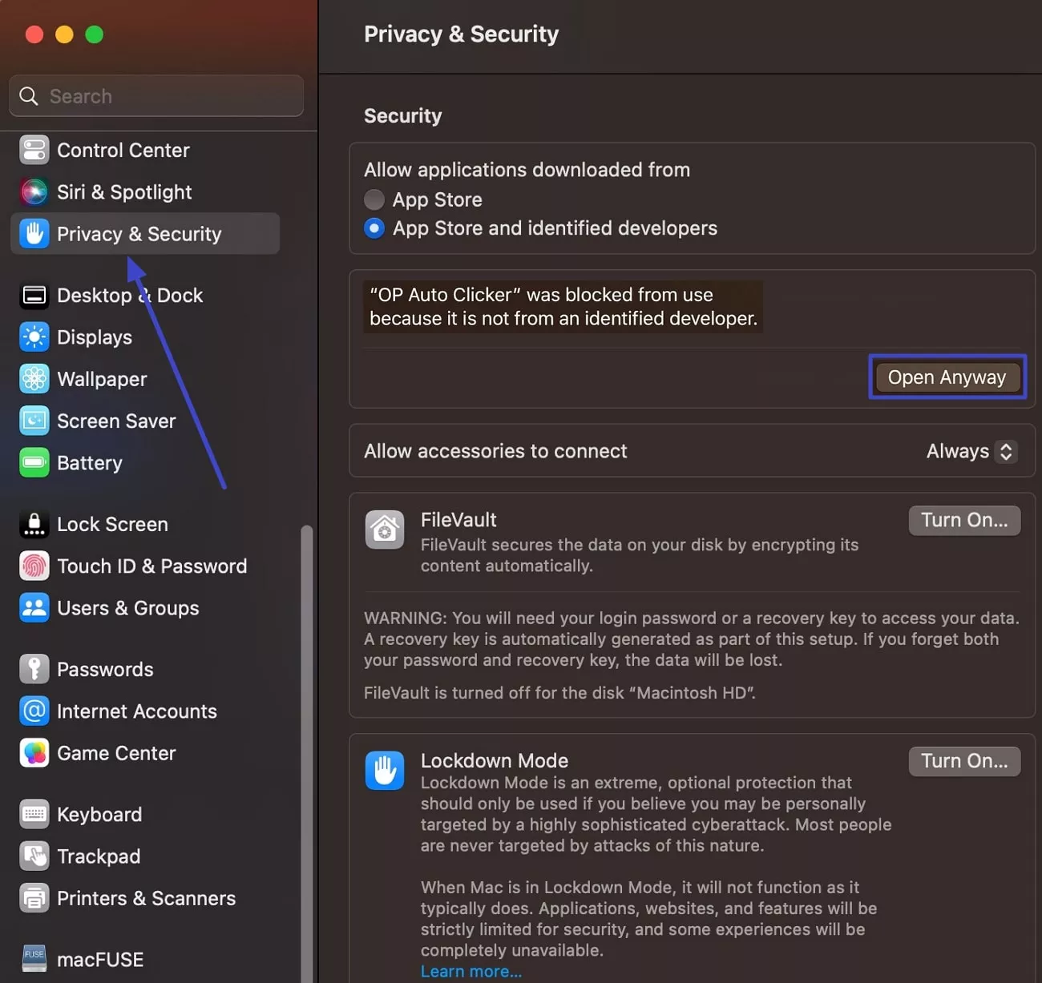This screenshot has width=1042, height=983.
Task: Go to Users & Groups label
Action: click(x=128, y=608)
